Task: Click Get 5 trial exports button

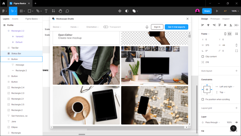Action: point(176,27)
